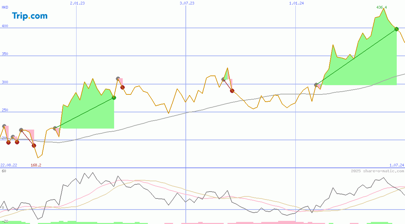Click the 3.07.23 date label
Screen dimensions: 405x224
tap(187, 3)
